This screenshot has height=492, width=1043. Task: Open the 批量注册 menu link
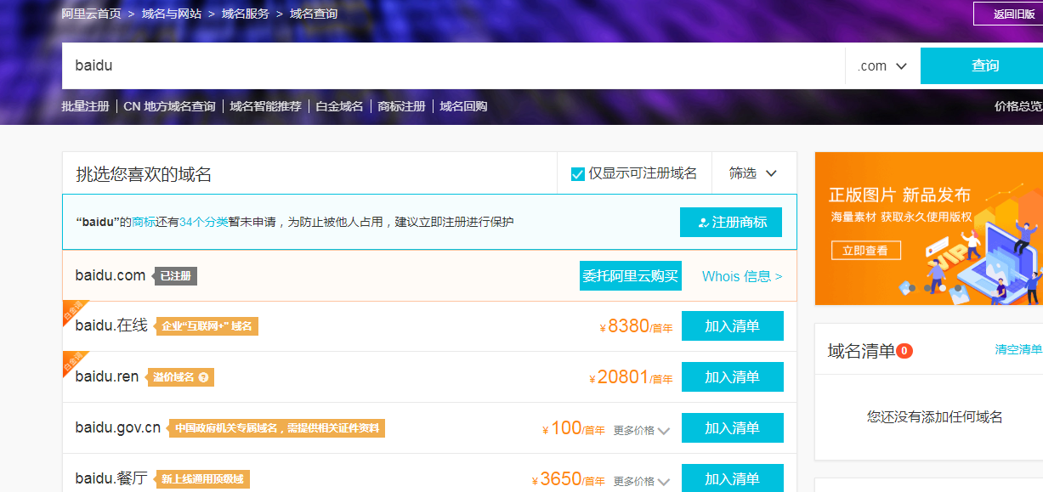click(86, 106)
